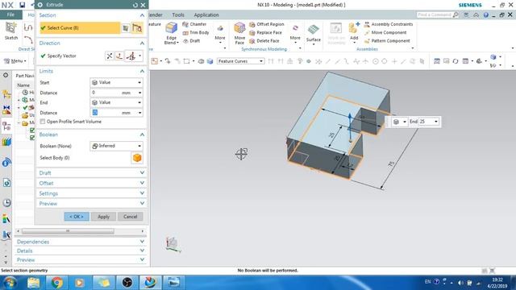Viewport: 516px width, 290px height.
Task: Collapse the Section group
Action: click(142, 15)
